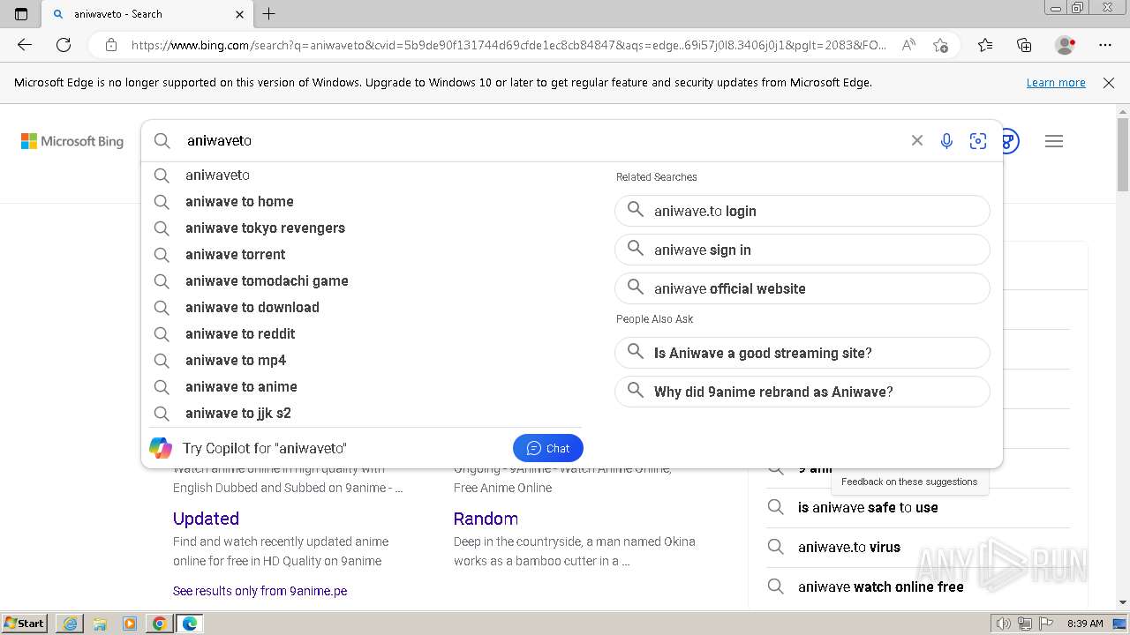1130x635 pixels.
Task: Open the Tab actions menu icon
Action: point(21,14)
